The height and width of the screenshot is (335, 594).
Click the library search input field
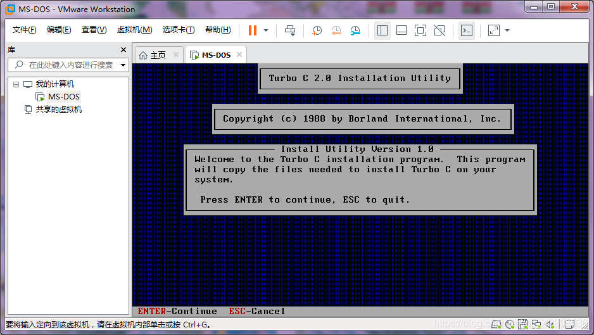tap(68, 65)
